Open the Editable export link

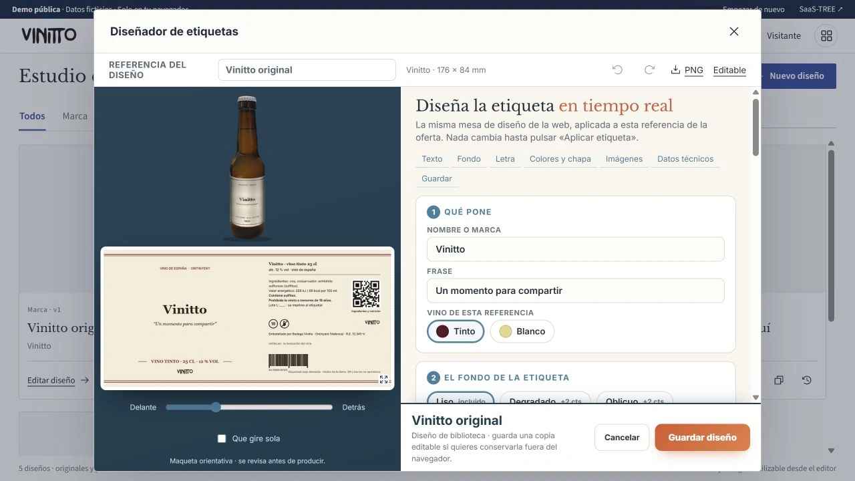(729, 70)
